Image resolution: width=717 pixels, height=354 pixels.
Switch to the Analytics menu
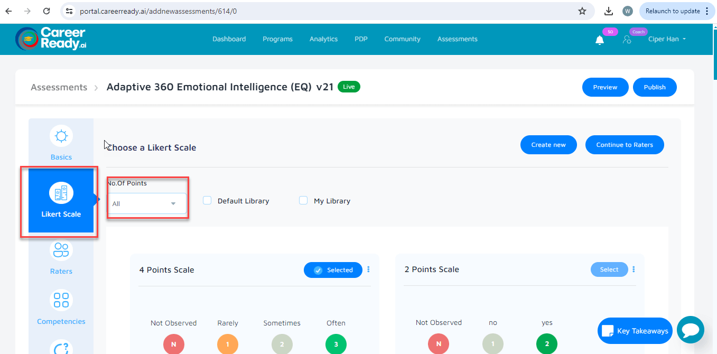323,39
